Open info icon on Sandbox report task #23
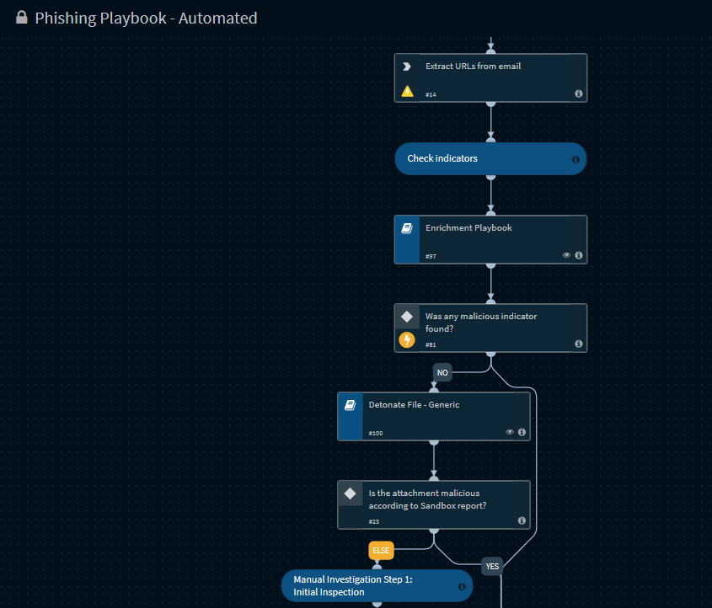Screen dimensions: 712x608 (x=522, y=520)
